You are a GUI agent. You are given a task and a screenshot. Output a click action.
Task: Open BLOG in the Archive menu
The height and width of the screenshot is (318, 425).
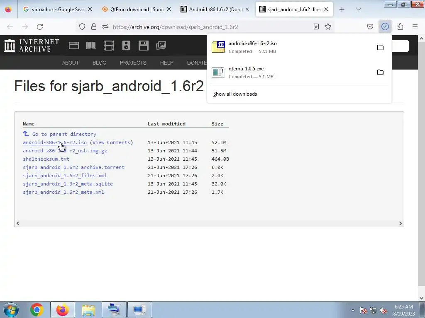click(99, 63)
